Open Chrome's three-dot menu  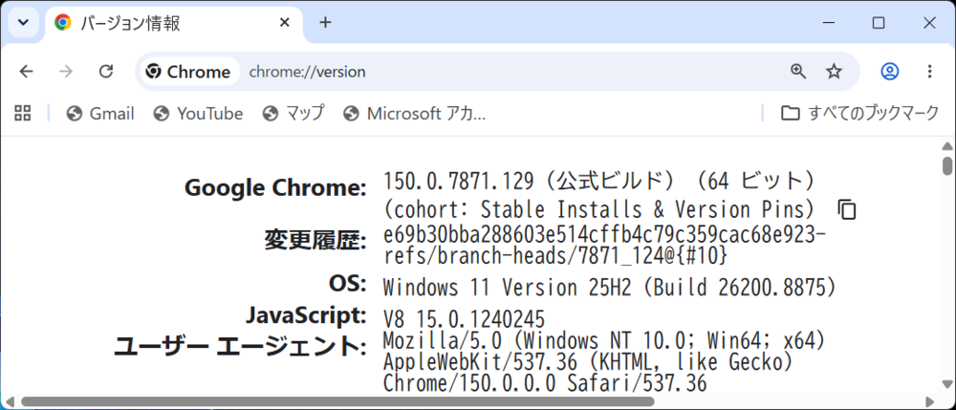[929, 72]
